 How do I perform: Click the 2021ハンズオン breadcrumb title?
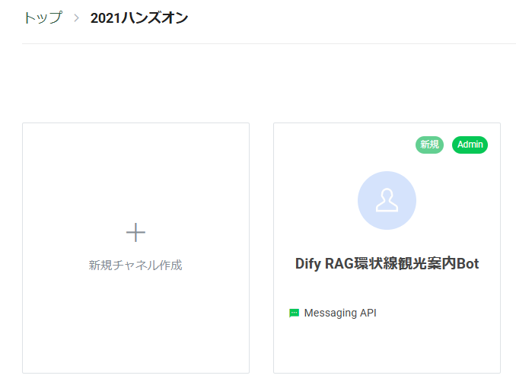pyautogui.click(x=139, y=18)
